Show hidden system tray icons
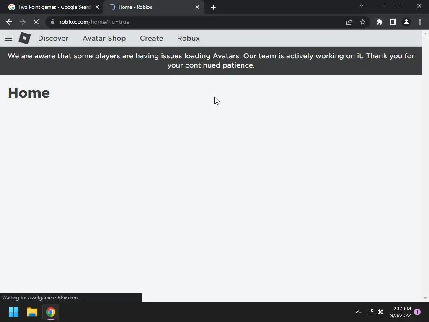This screenshot has width=429, height=322. pos(358,312)
